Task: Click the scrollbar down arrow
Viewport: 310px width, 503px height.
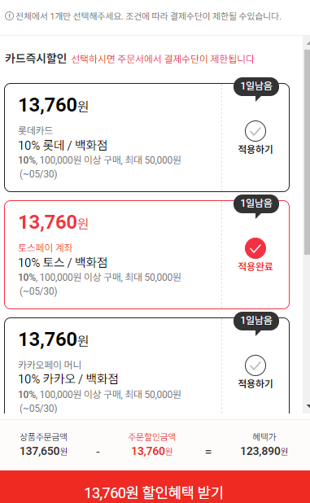Action: pos(308,406)
